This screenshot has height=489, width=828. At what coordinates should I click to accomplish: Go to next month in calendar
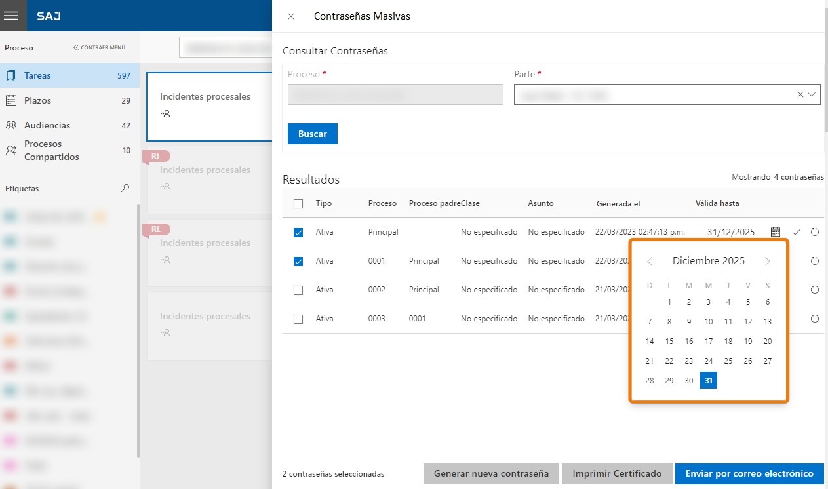coord(768,261)
